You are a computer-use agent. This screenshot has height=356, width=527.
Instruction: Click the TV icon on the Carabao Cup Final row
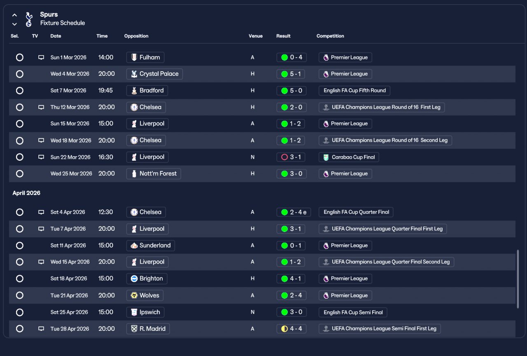pos(41,157)
